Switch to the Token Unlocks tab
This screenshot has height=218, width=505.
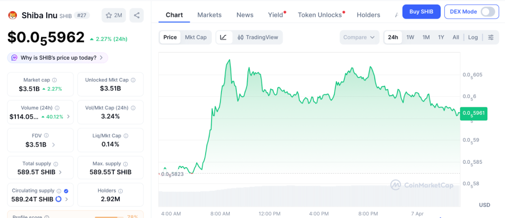pos(320,15)
